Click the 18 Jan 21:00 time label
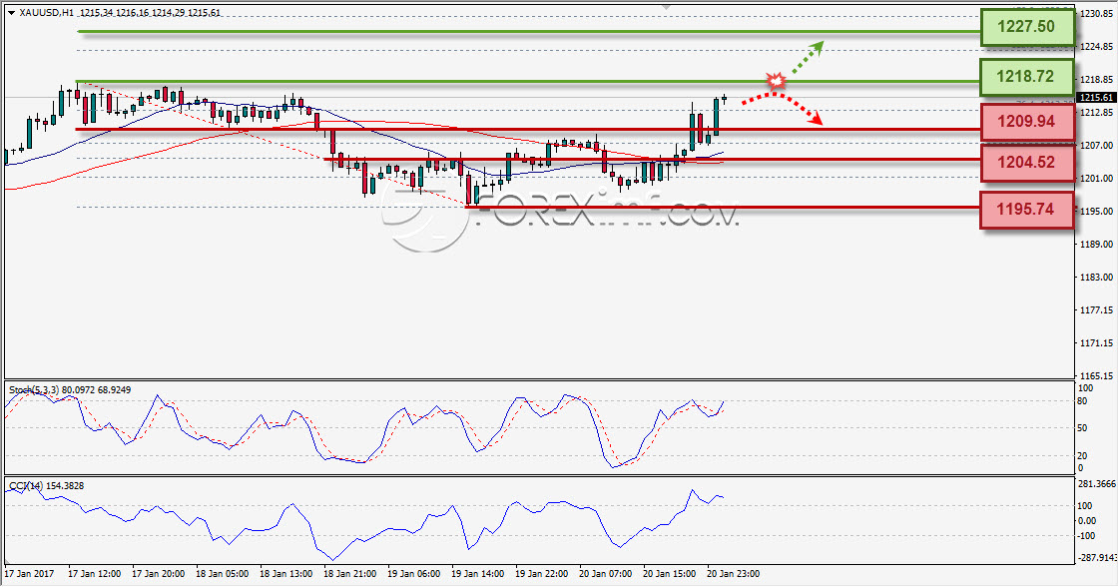This screenshot has height=587, width=1119. (x=349, y=573)
